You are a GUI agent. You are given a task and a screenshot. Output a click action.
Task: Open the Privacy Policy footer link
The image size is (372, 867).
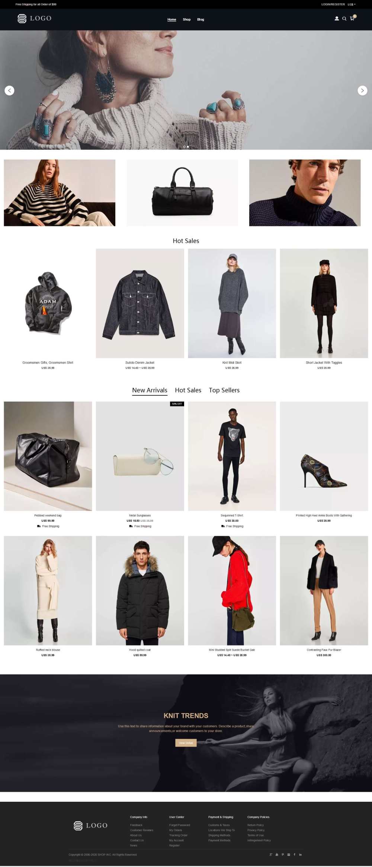pos(256,830)
